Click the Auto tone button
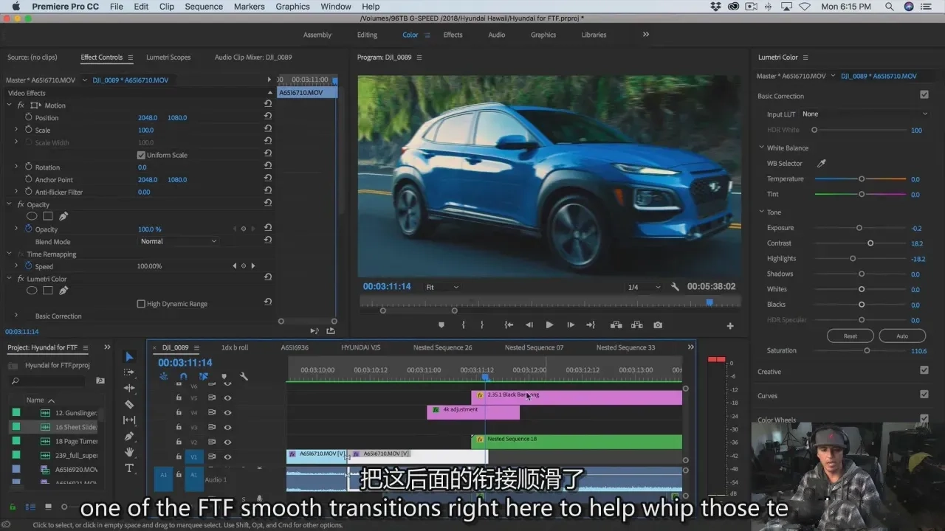This screenshot has height=531, width=945. pyautogui.click(x=902, y=336)
